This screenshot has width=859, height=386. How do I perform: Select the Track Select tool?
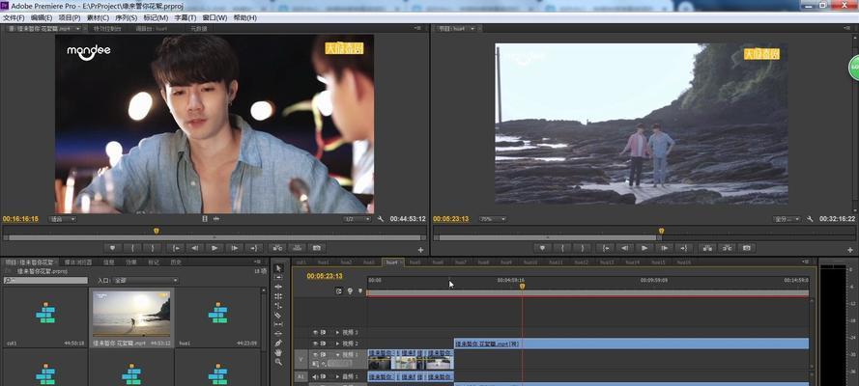tap(278, 277)
